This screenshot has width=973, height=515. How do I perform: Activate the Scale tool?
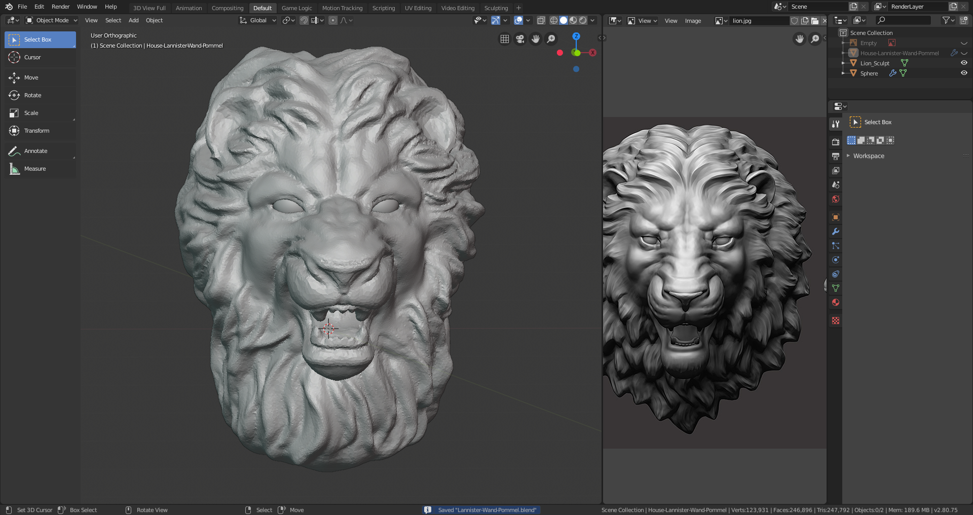pos(40,113)
